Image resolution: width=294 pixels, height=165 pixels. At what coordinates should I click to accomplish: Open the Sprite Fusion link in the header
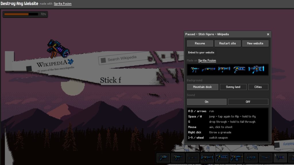[62, 4]
